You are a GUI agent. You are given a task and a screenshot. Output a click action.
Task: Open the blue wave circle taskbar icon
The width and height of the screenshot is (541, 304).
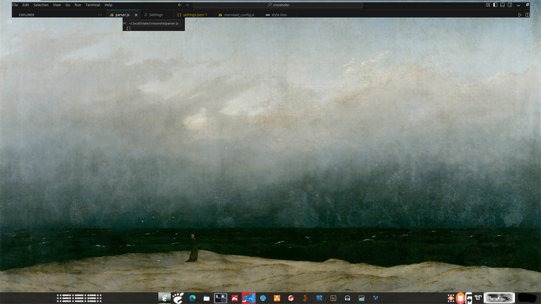coord(263,298)
